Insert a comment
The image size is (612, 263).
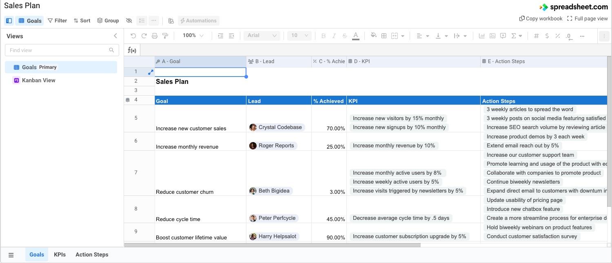[x=503, y=35]
